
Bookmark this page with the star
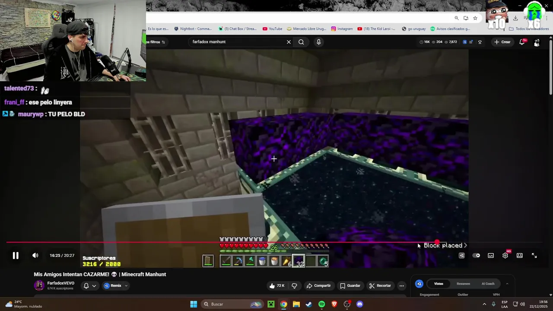coord(475,18)
